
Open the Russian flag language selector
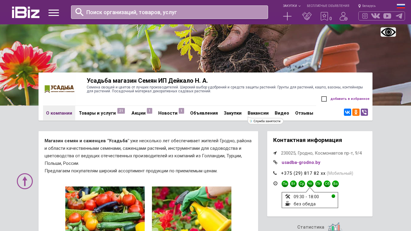[401, 6]
